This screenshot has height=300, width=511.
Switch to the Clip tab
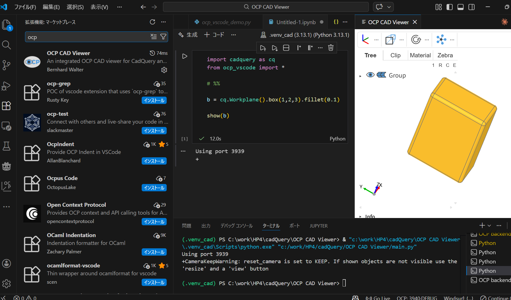click(395, 55)
